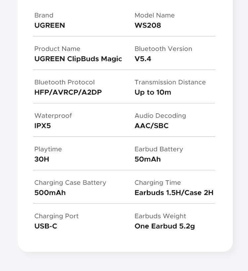Image resolution: width=248 pixels, height=271 pixels.
Task: Select the Audio Decoding label
Action: pos(160,116)
